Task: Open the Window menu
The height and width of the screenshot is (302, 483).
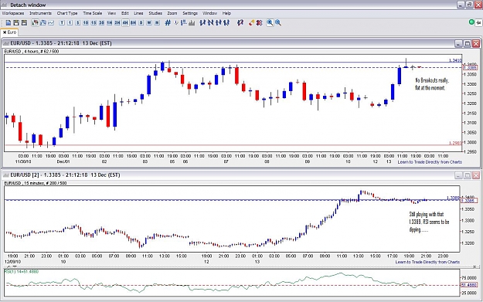Action: [209, 13]
